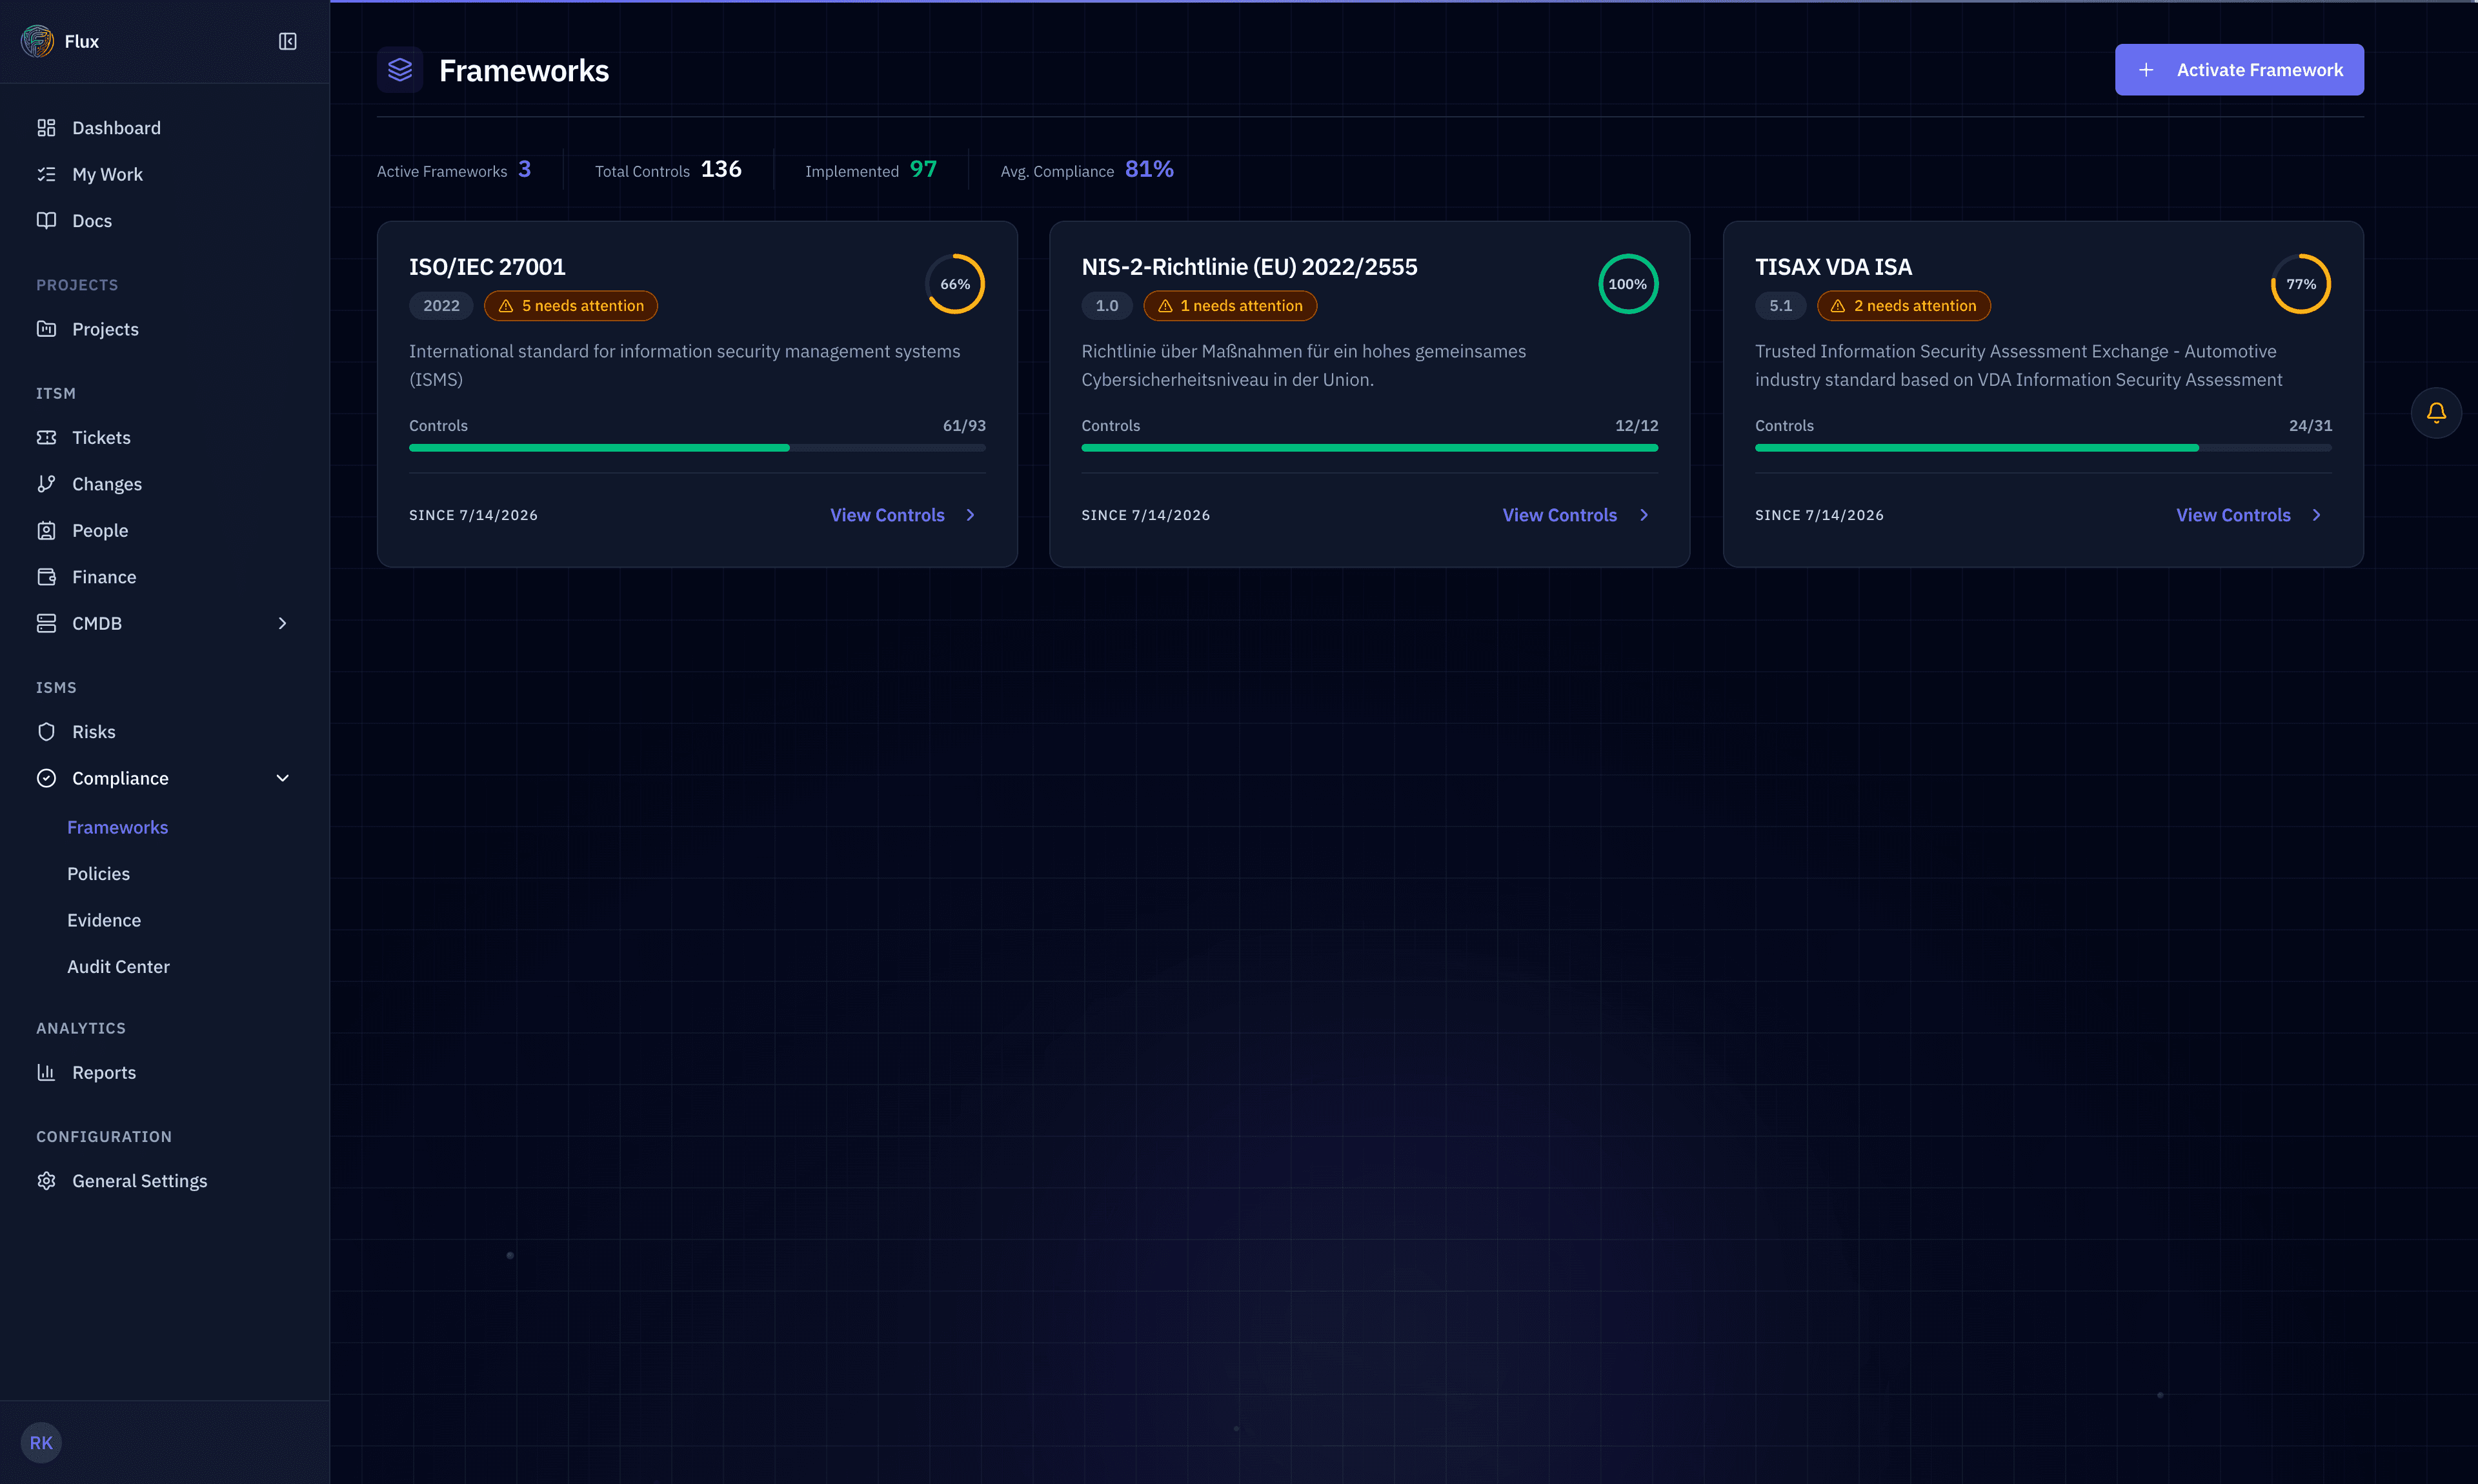This screenshot has width=2478, height=1484.
Task: Click the 1.0 version tag
Action: pyautogui.click(x=1106, y=306)
